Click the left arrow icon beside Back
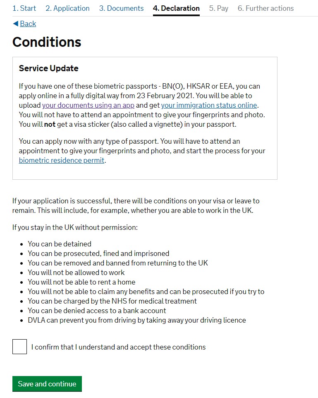This screenshot has height=398, width=318. 16,24
